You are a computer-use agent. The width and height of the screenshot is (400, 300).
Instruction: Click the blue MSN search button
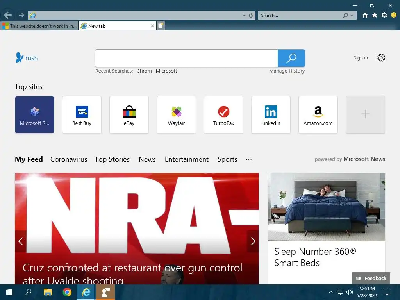(x=291, y=58)
